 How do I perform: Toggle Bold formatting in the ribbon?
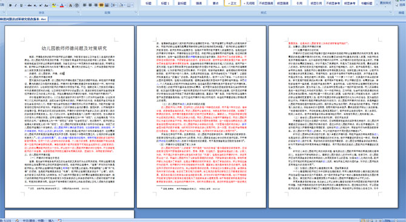(x=10, y=5)
